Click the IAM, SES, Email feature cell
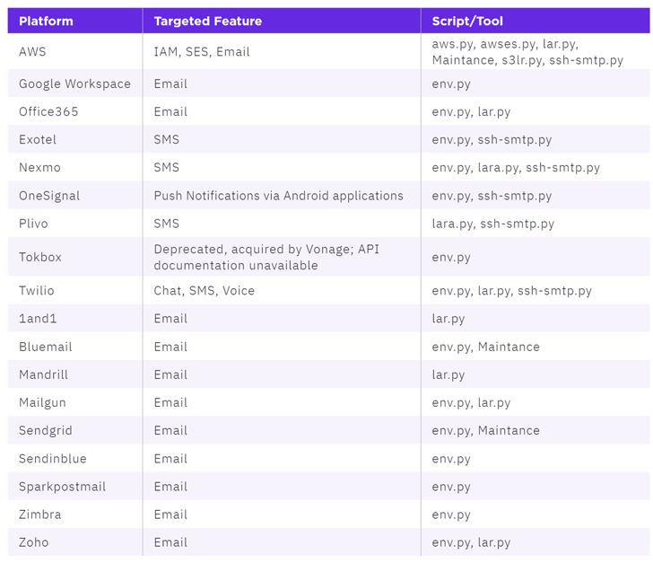The width and height of the screenshot is (653, 563). pos(202,52)
